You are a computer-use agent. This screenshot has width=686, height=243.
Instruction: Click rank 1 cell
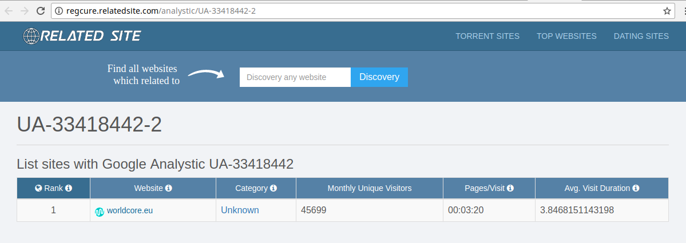(x=53, y=210)
